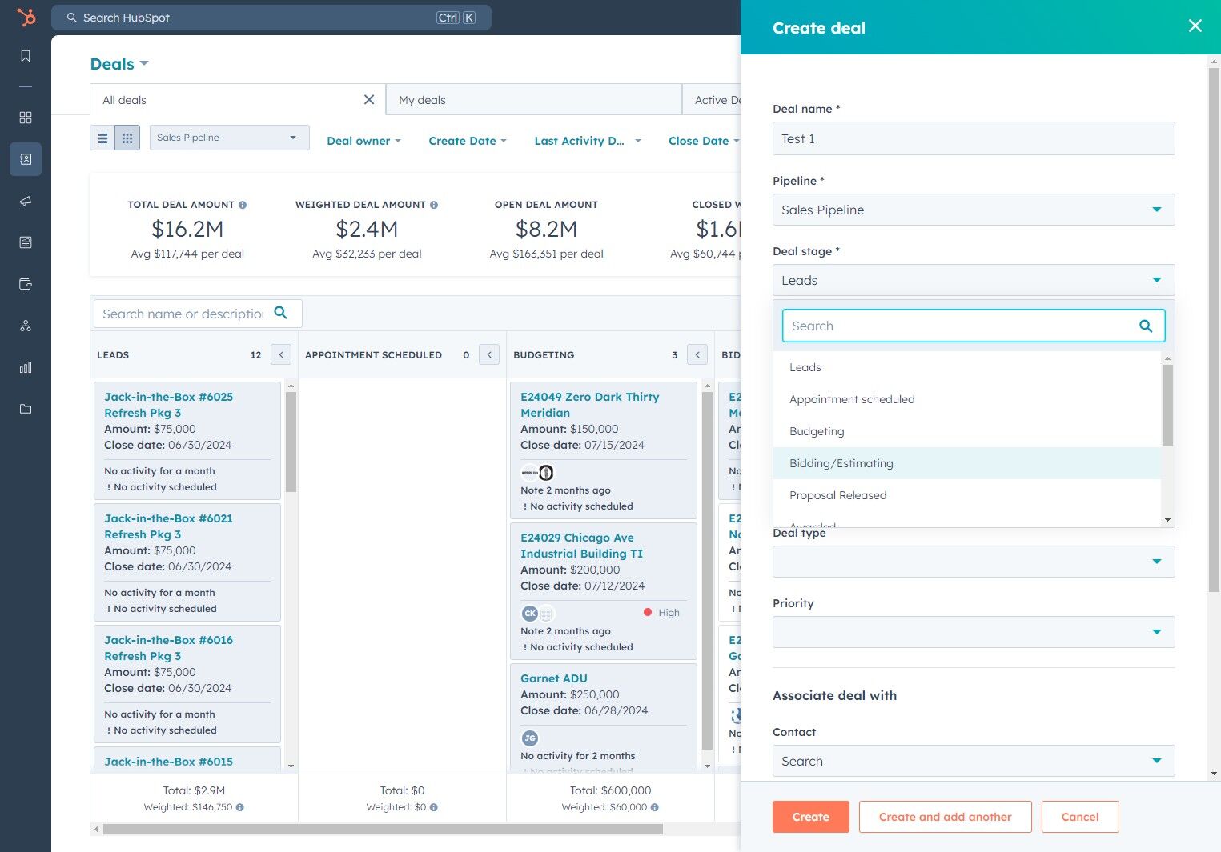Switch to the list view icon
The width and height of the screenshot is (1221, 852).
pos(102,138)
